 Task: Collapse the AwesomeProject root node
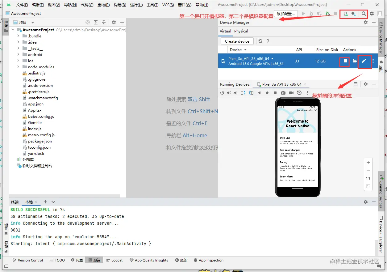tap(13, 30)
